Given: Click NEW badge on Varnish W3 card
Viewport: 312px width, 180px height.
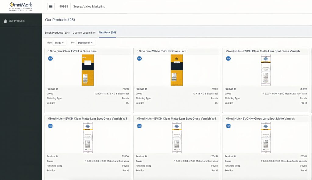Looking at the screenshot, I should pyautogui.click(x=50, y=126).
